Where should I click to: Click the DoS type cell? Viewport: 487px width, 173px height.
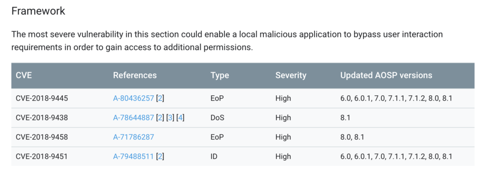click(x=217, y=118)
